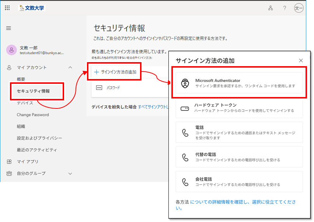Expand the 自分のグループ section chevron

pyautogui.click(x=70, y=173)
